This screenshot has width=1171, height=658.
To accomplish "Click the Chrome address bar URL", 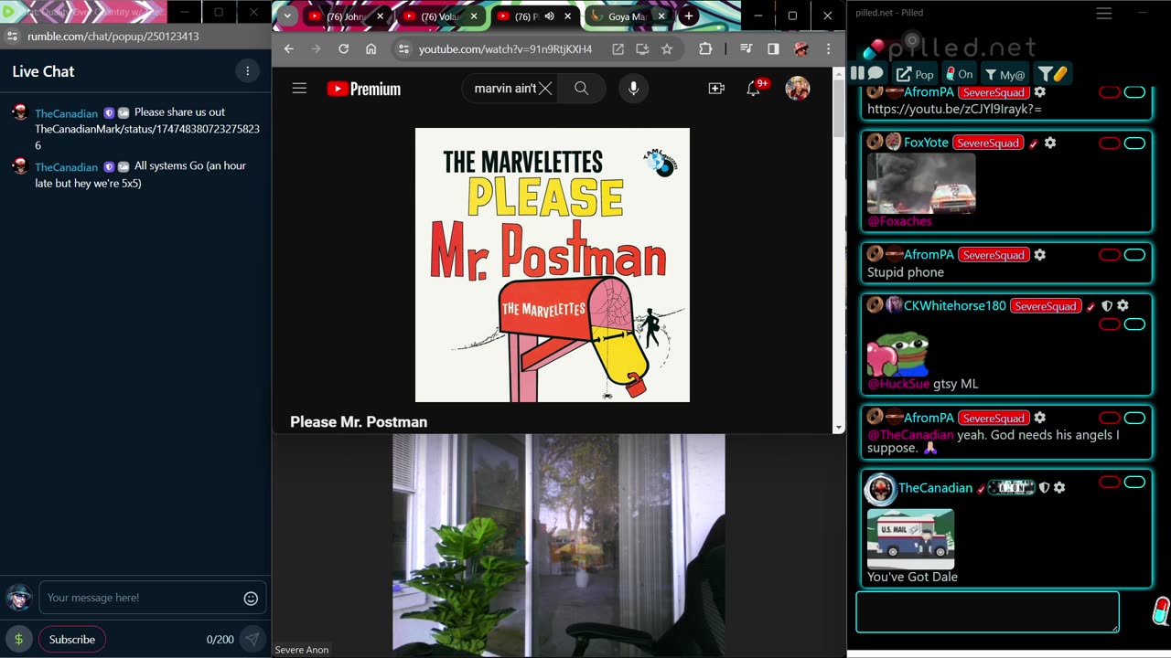I will pyautogui.click(x=505, y=49).
